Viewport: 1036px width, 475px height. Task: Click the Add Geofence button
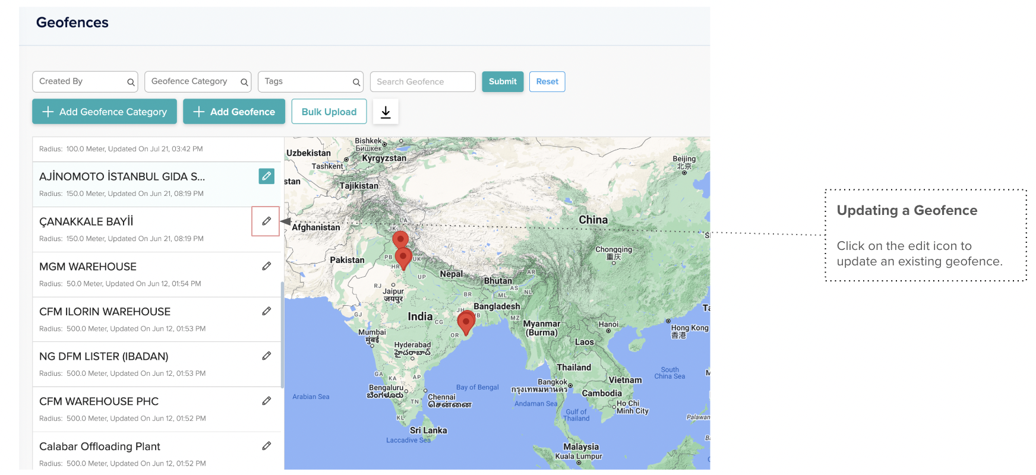pos(234,112)
